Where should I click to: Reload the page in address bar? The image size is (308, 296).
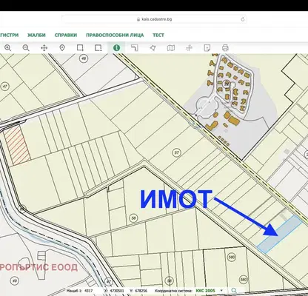[242, 19]
